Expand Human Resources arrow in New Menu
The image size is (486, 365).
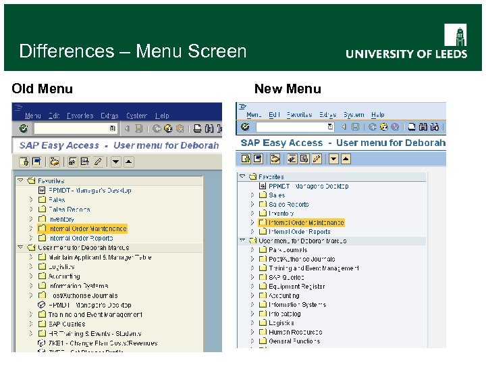tap(252, 332)
